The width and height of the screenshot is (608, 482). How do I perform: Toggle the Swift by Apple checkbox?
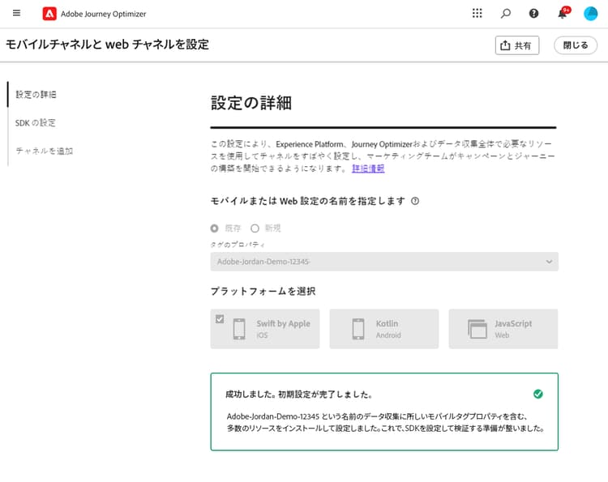[220, 319]
